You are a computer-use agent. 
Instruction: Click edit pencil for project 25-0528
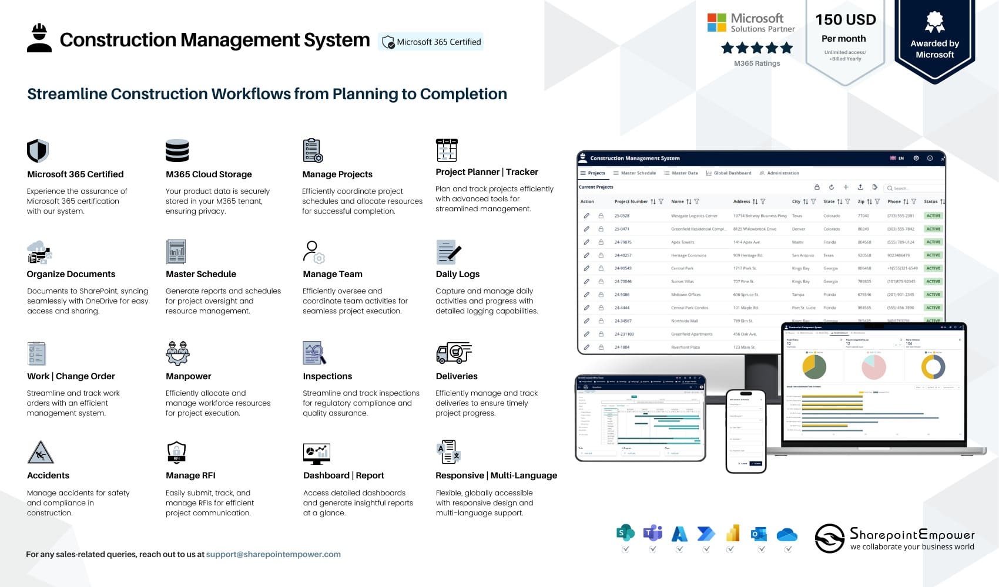click(x=586, y=216)
